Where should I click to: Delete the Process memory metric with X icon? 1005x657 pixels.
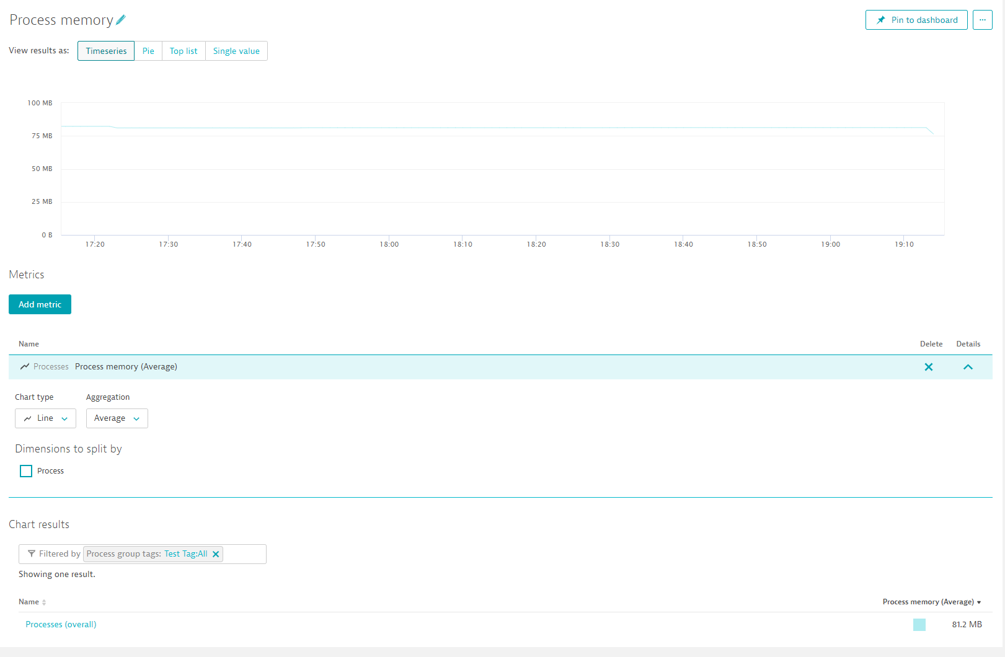coord(928,367)
